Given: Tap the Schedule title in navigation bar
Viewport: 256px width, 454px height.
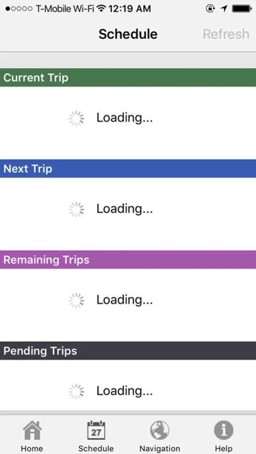Looking at the screenshot, I should click(x=128, y=34).
